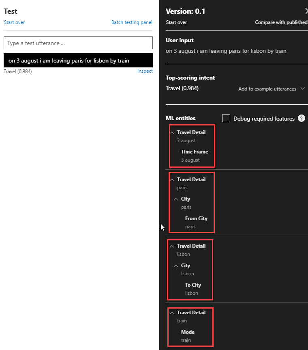
Task: Open help for Debug required features
Action: 302,118
